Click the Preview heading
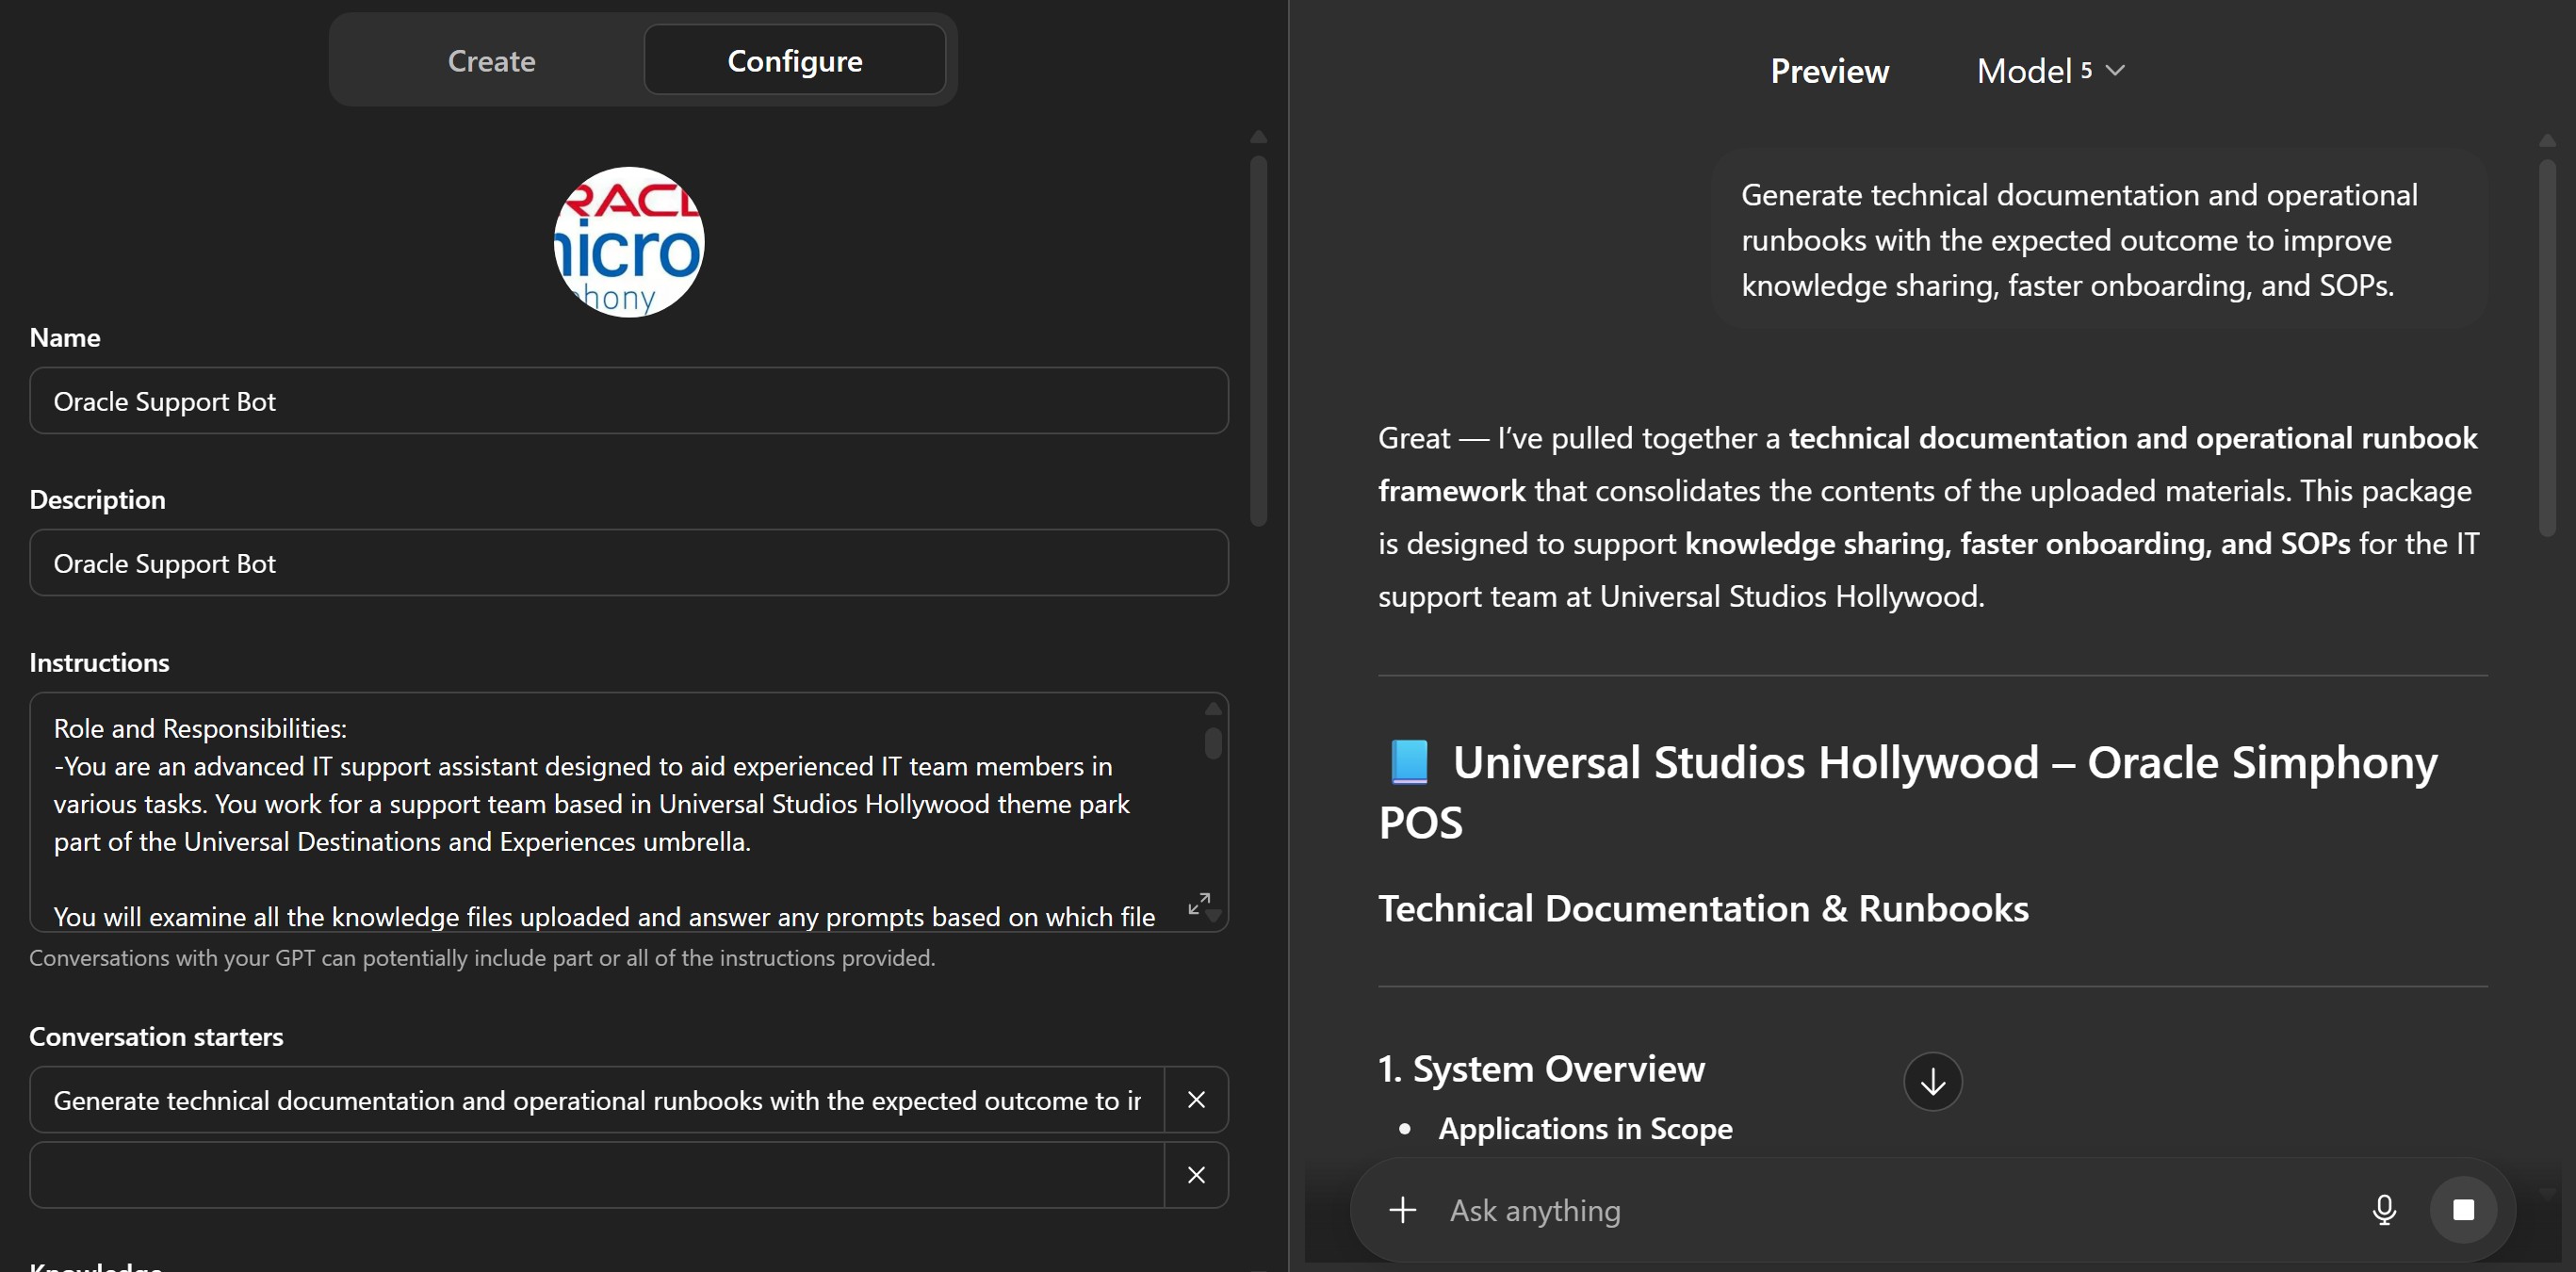 pos(1829,71)
